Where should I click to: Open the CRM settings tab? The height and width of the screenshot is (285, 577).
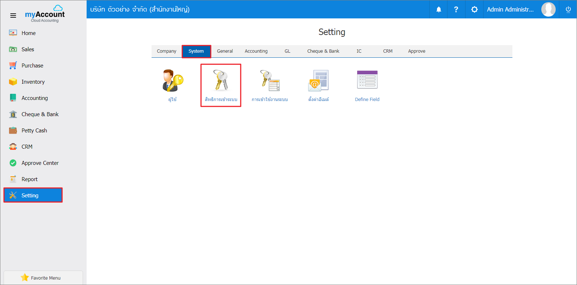(x=388, y=51)
